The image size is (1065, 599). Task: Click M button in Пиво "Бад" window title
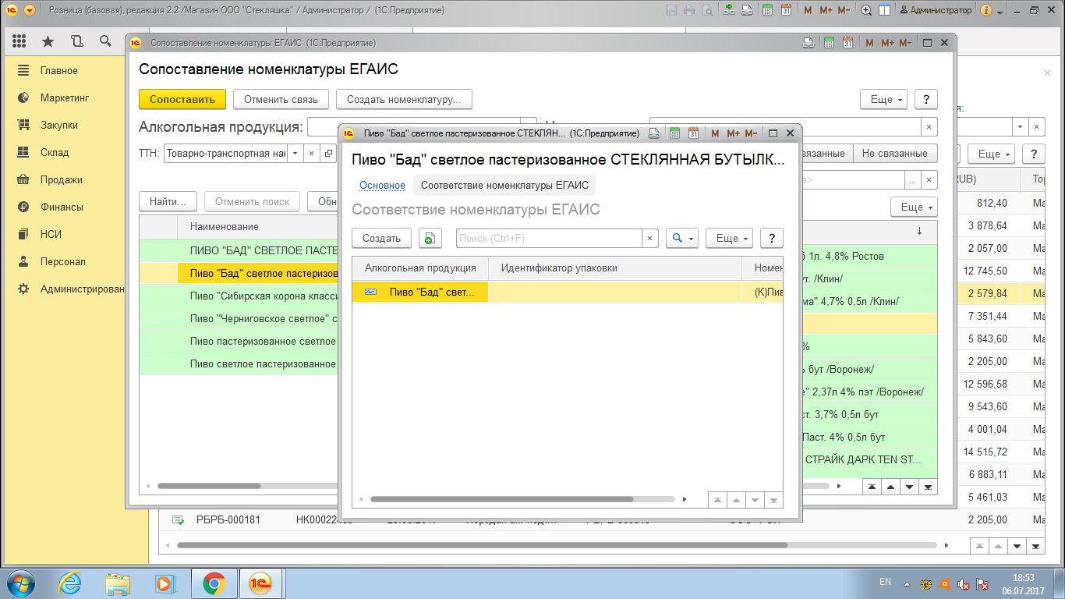point(716,133)
